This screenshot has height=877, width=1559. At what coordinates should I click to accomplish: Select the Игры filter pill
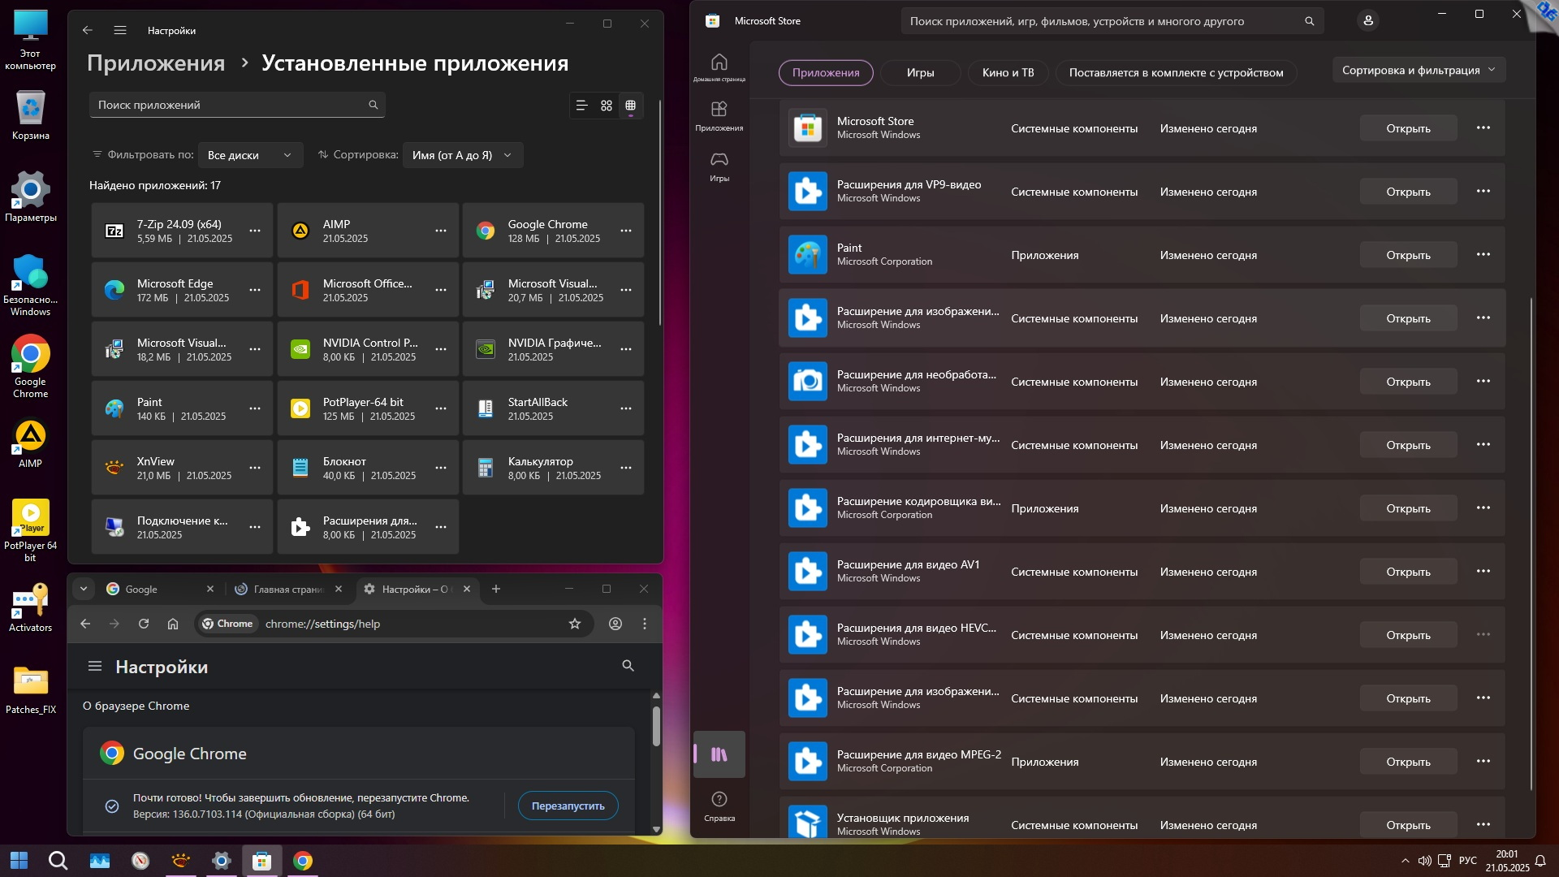point(920,73)
